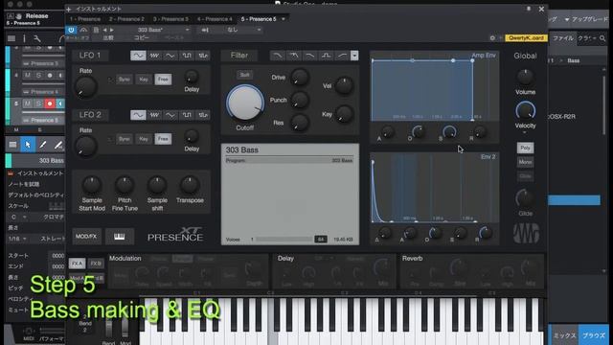Viewport: 613px width, 345px height.
Task: Click the QwertyKeyboard button
Action: pos(526,38)
